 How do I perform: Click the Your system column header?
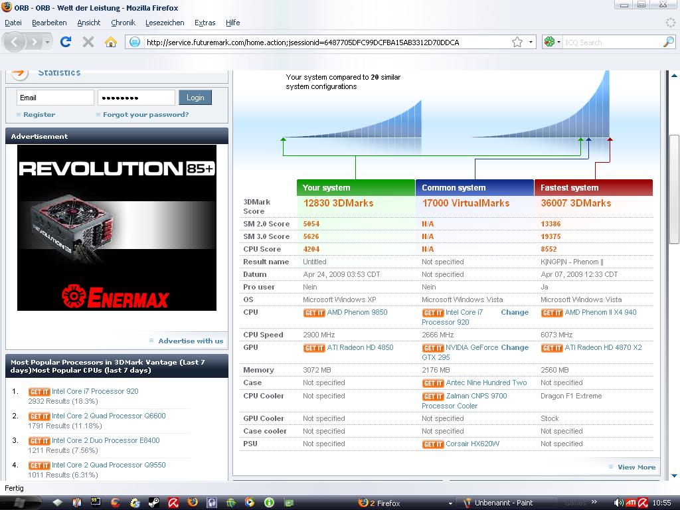pos(356,188)
